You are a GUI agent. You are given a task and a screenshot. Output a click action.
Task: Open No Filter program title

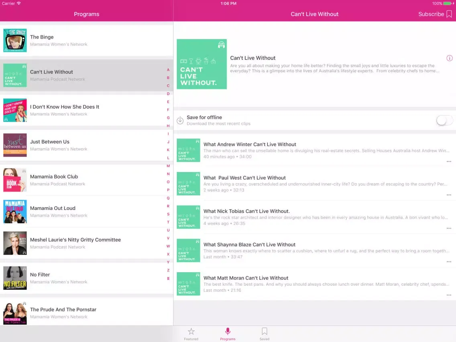click(x=40, y=275)
